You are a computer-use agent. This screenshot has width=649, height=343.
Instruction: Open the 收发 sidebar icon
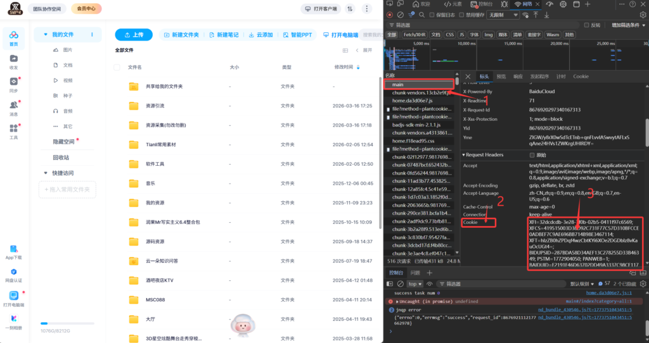tap(14, 59)
